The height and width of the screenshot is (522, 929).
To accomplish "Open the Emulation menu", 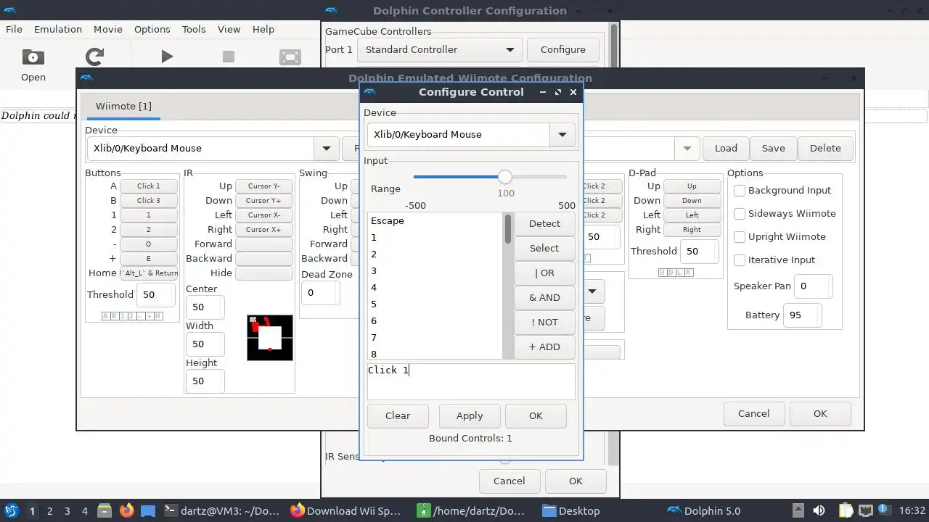I will tap(57, 29).
